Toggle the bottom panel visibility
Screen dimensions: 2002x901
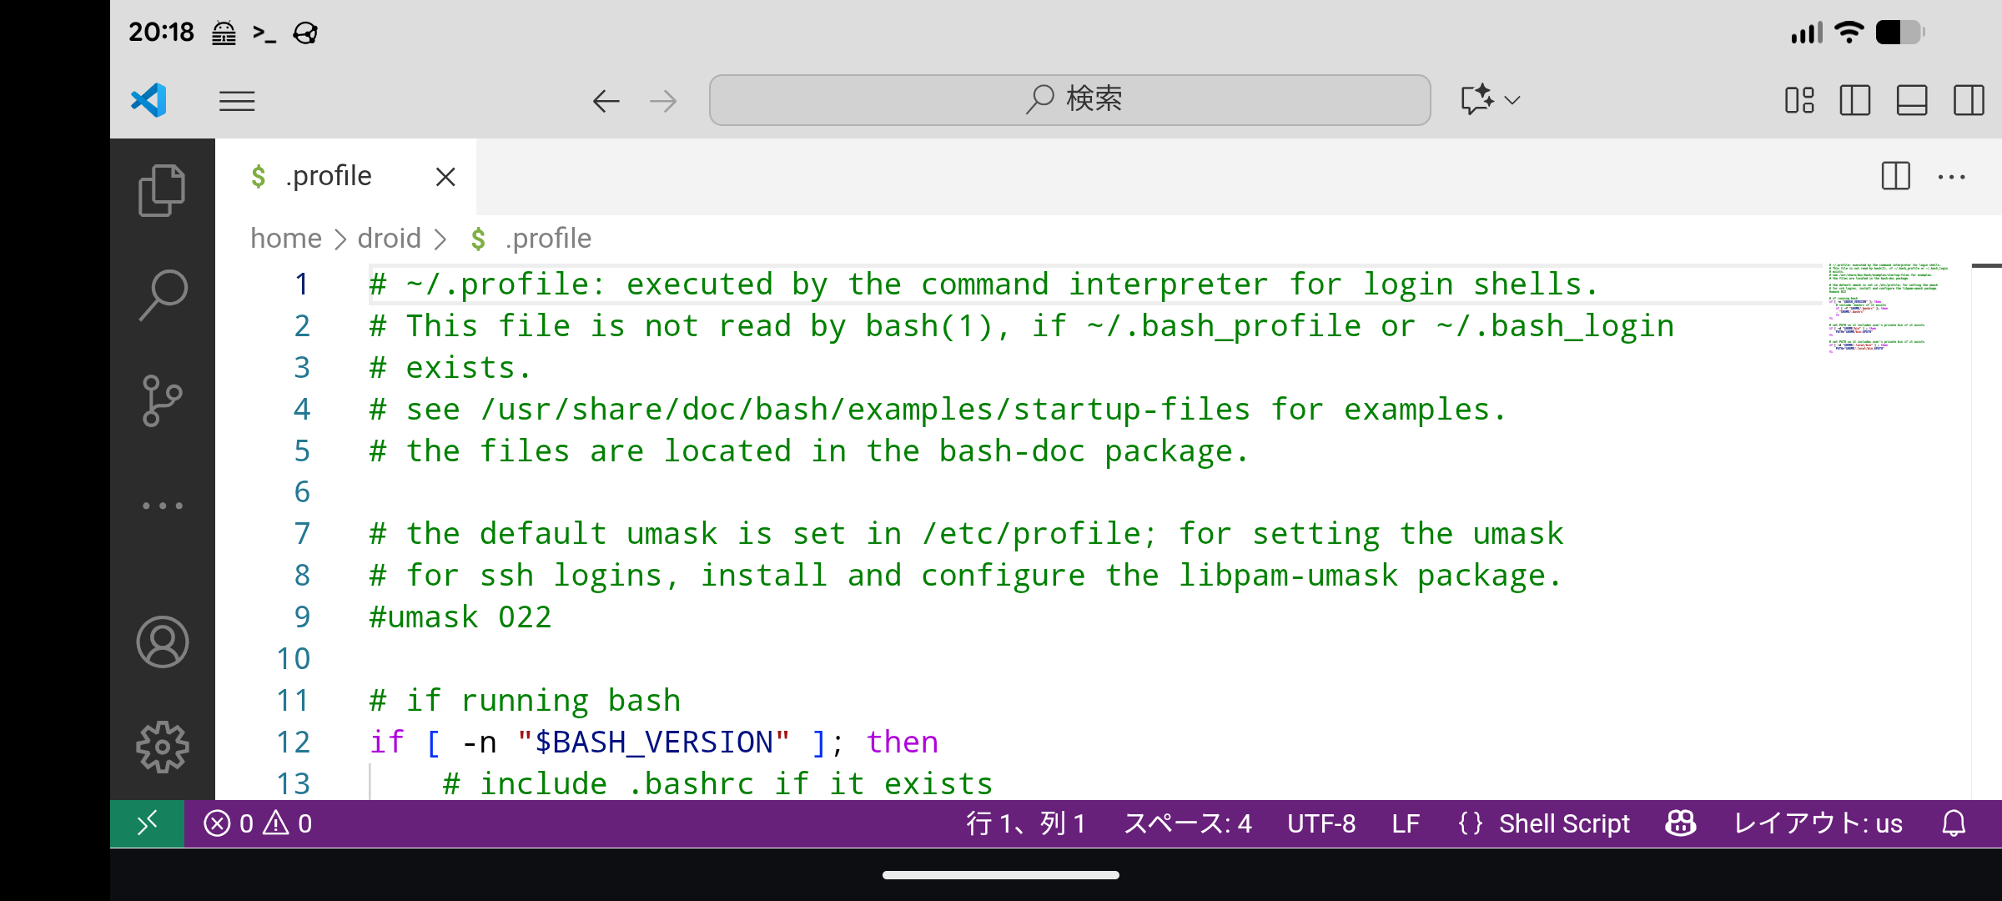1911,100
